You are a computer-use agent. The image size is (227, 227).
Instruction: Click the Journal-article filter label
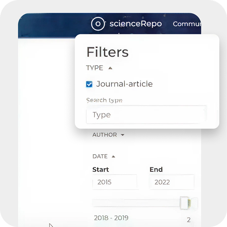[124, 84]
